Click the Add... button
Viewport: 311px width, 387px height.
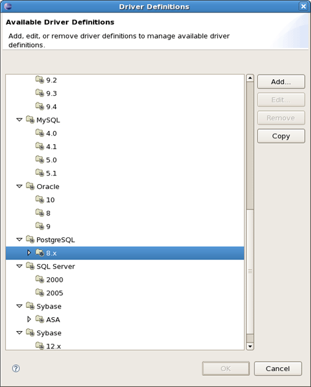tap(281, 82)
